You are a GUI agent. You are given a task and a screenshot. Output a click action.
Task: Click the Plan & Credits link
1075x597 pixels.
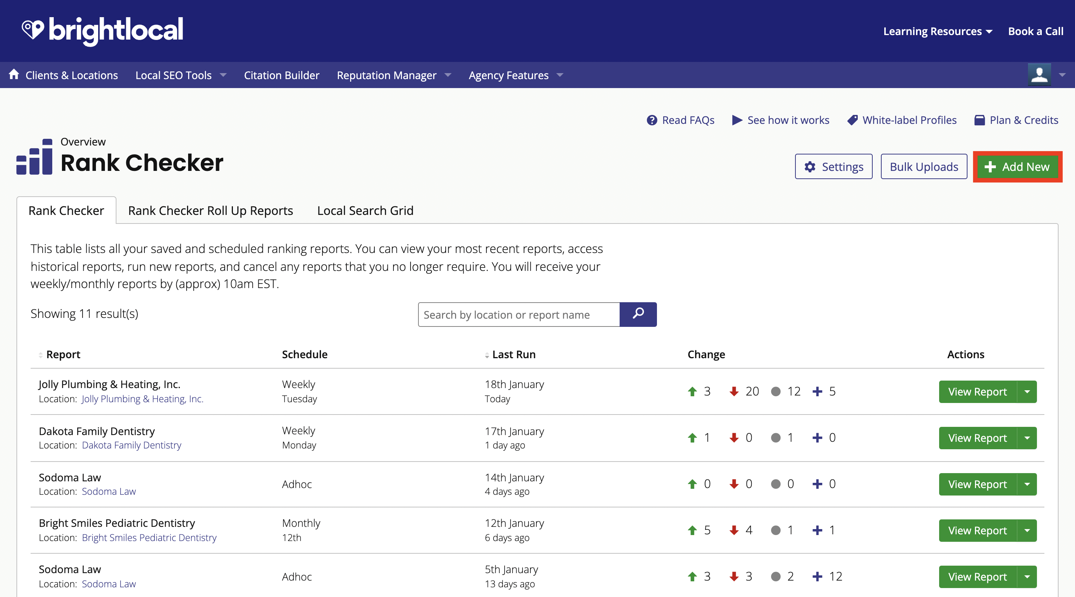(x=1023, y=120)
